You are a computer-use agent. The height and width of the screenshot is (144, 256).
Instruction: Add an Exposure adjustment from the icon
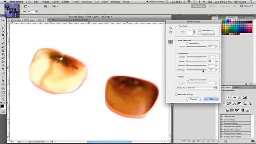[x=245, y=97]
